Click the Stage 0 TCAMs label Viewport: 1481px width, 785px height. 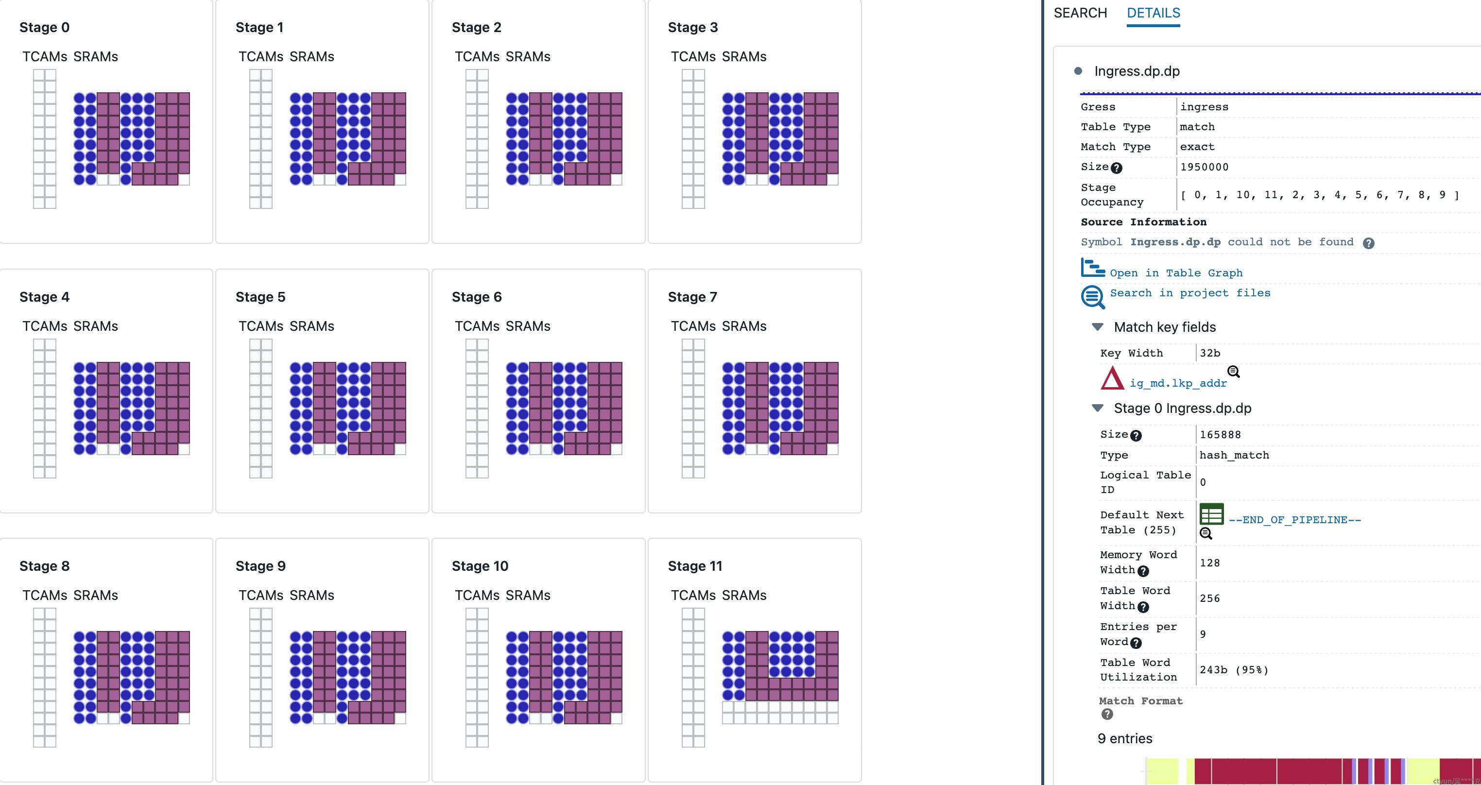(45, 56)
